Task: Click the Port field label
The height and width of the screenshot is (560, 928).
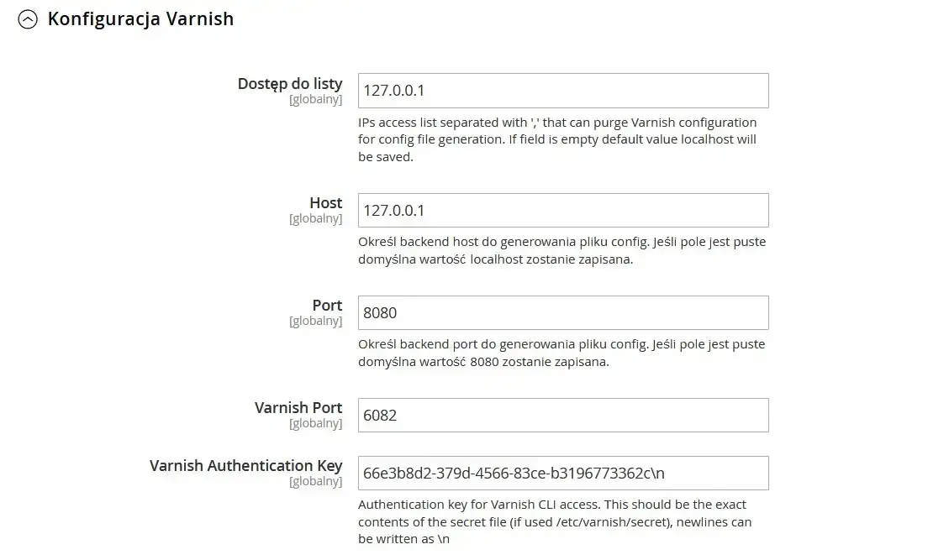Action: (327, 306)
